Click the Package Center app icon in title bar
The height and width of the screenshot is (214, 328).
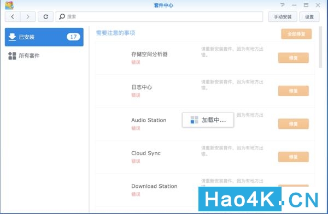[9, 5]
